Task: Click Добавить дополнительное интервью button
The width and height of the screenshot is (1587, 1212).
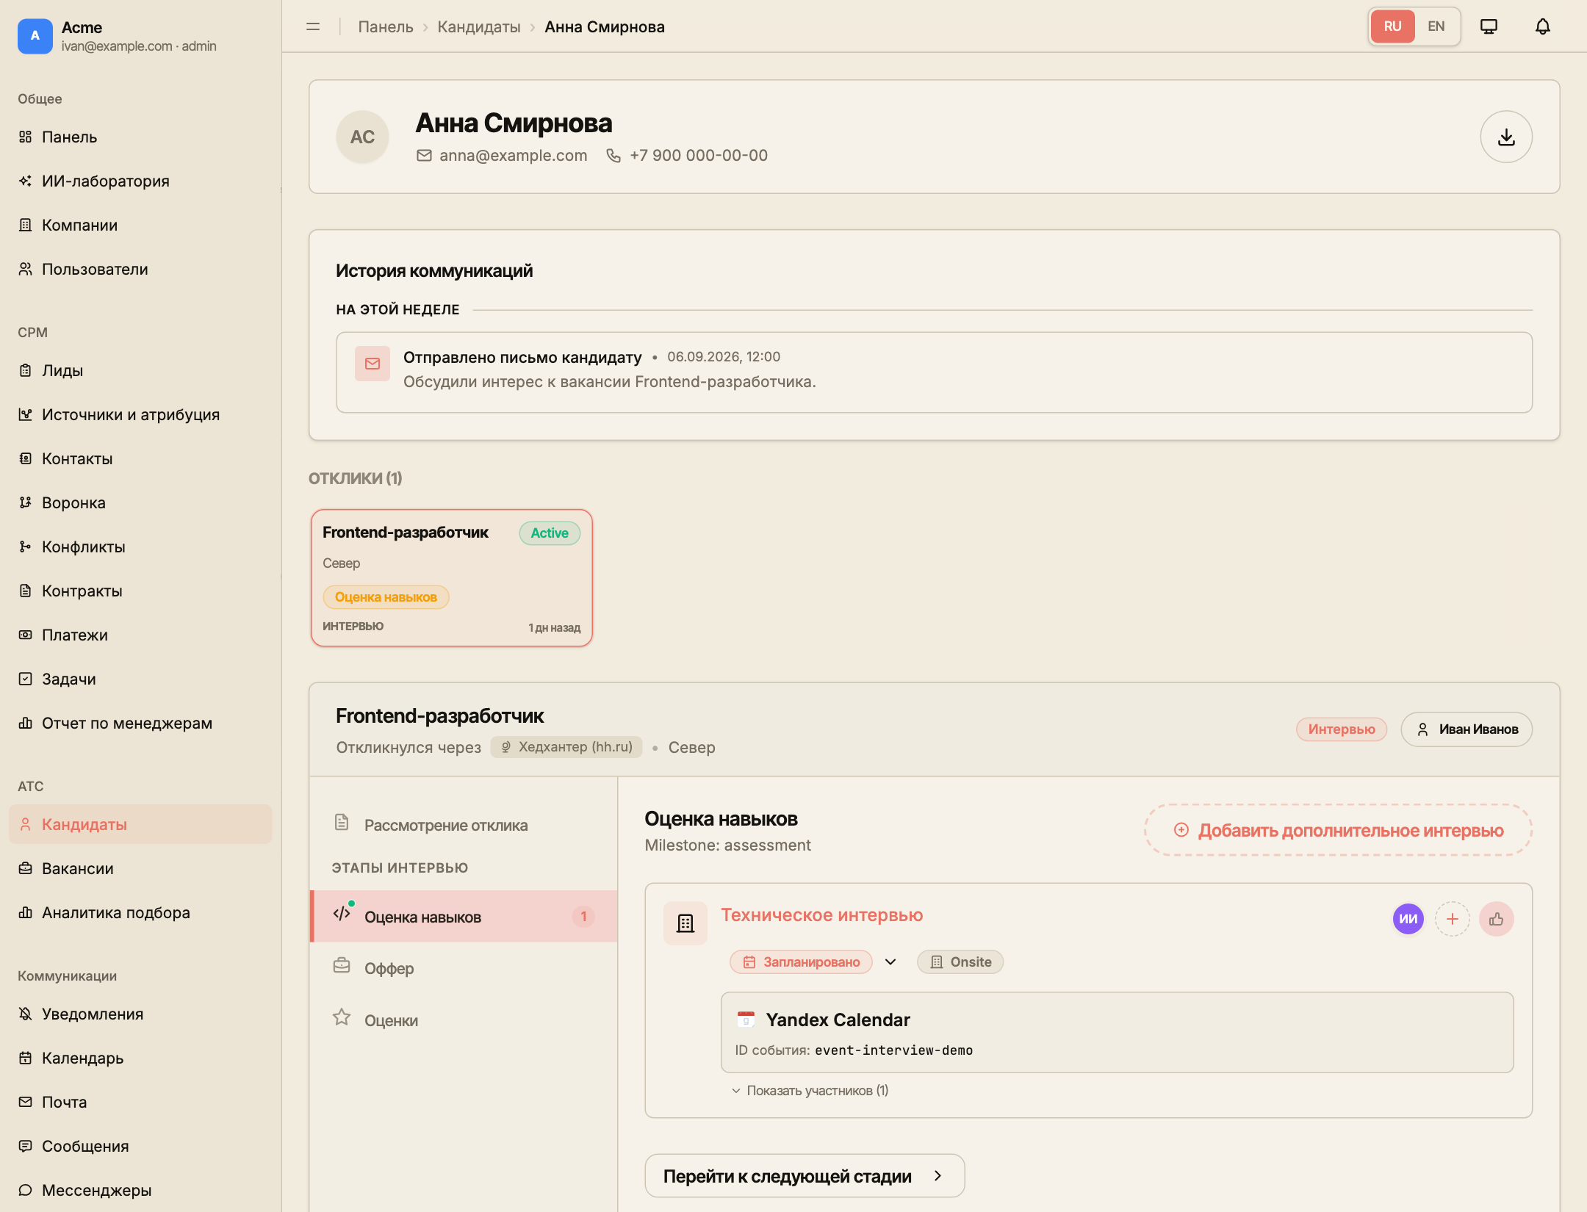Action: tap(1338, 830)
